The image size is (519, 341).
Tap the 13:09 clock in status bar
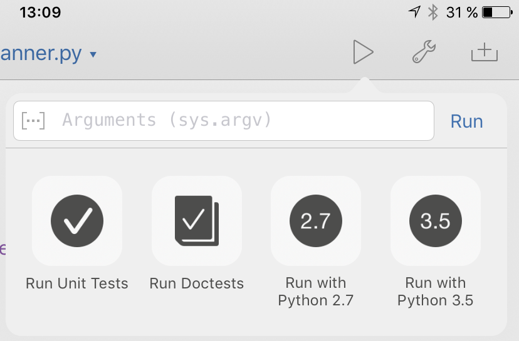point(40,12)
